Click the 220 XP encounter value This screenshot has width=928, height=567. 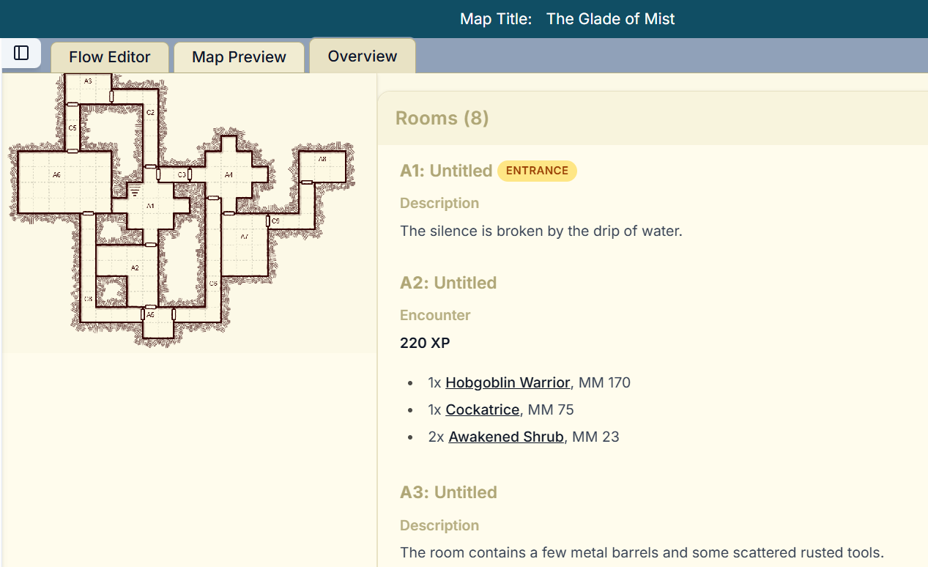click(425, 343)
